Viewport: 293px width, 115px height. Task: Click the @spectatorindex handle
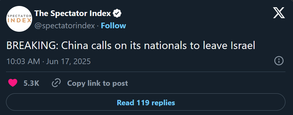click(65, 26)
